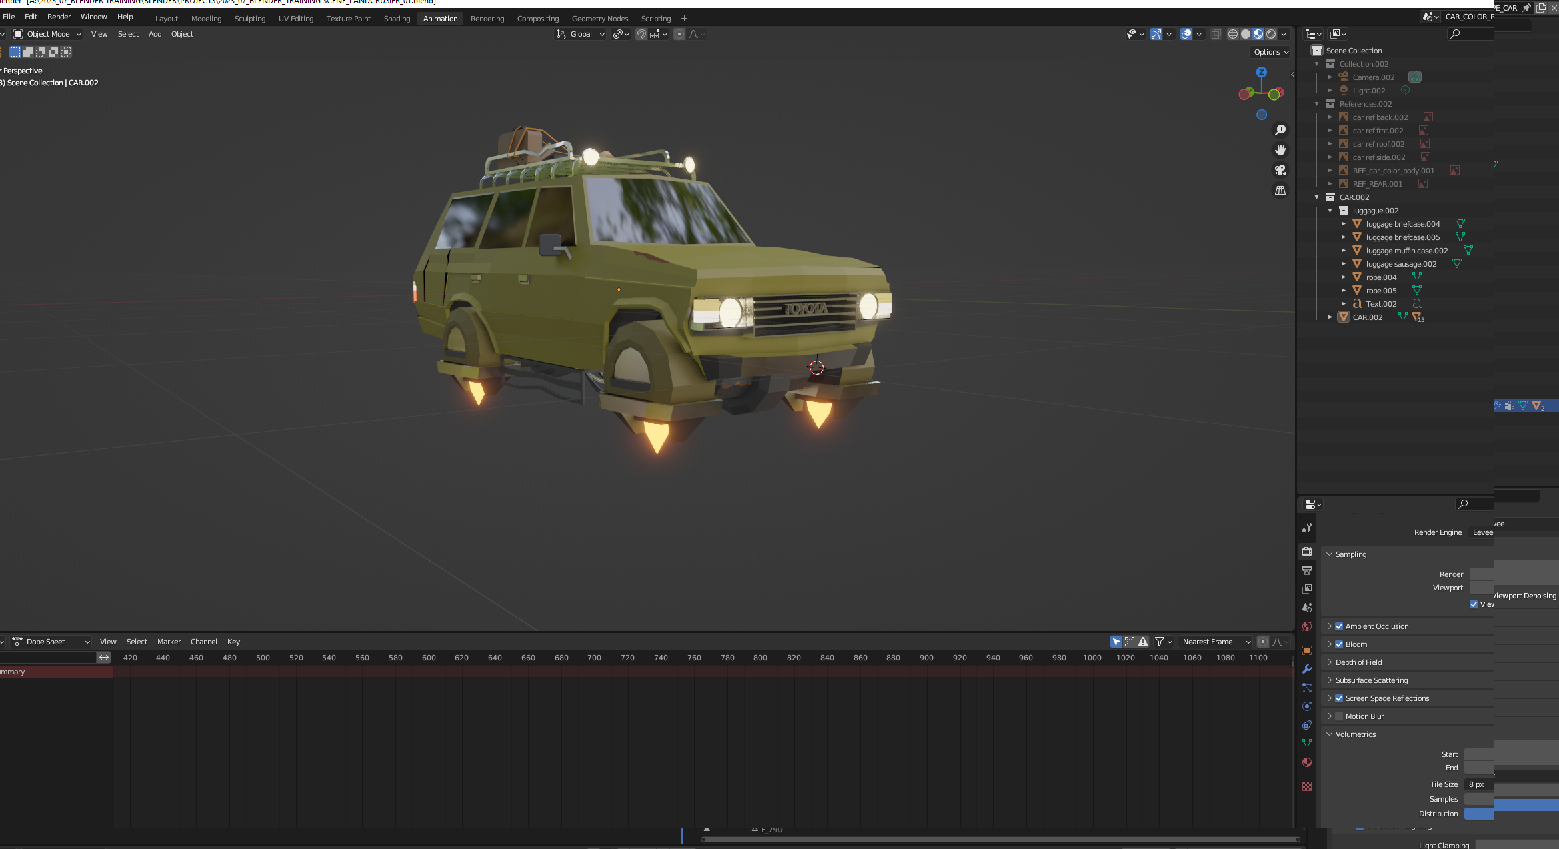Click the pan view hand gizmo

pyautogui.click(x=1280, y=150)
